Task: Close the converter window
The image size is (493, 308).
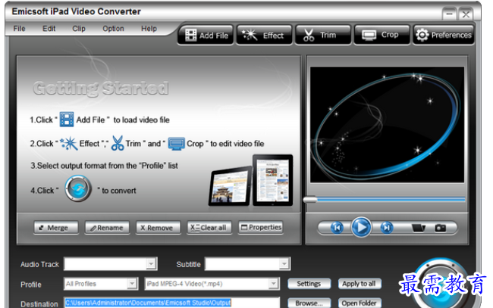Action: 466,14
